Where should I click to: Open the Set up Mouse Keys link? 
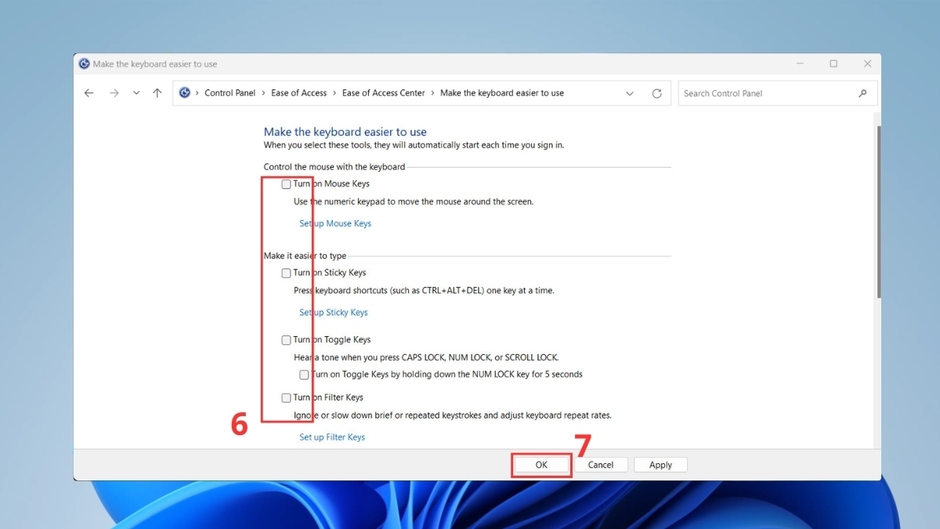pos(334,223)
